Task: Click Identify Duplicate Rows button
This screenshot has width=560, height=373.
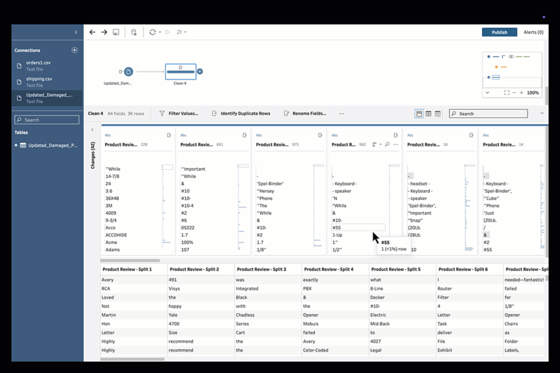Action: click(x=241, y=113)
